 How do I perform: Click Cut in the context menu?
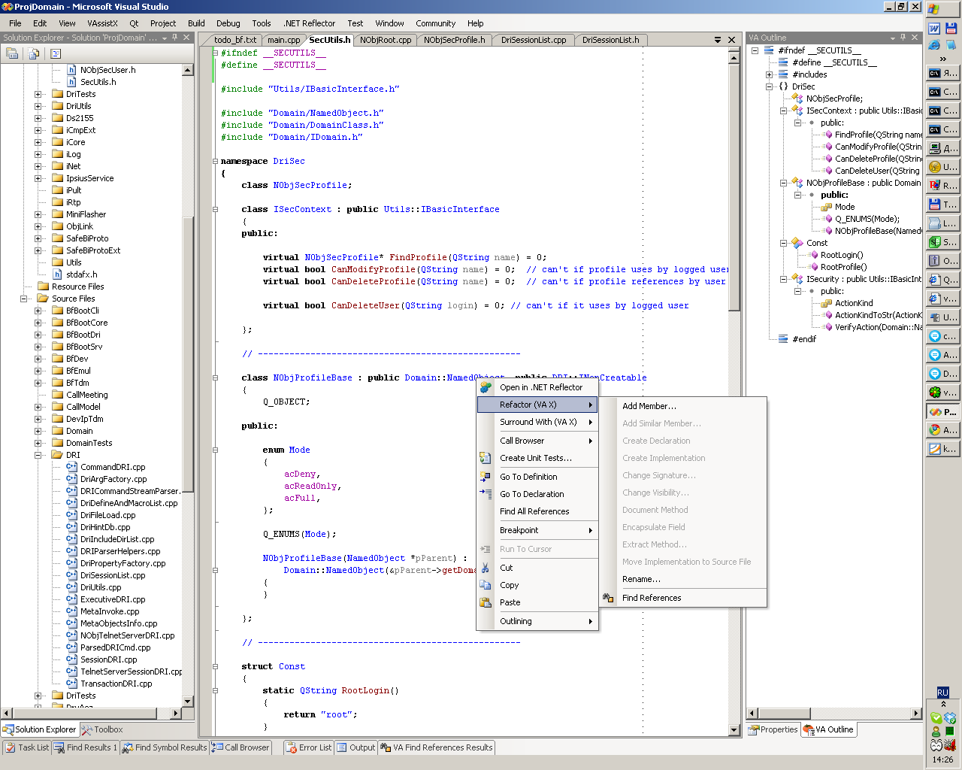coord(507,568)
